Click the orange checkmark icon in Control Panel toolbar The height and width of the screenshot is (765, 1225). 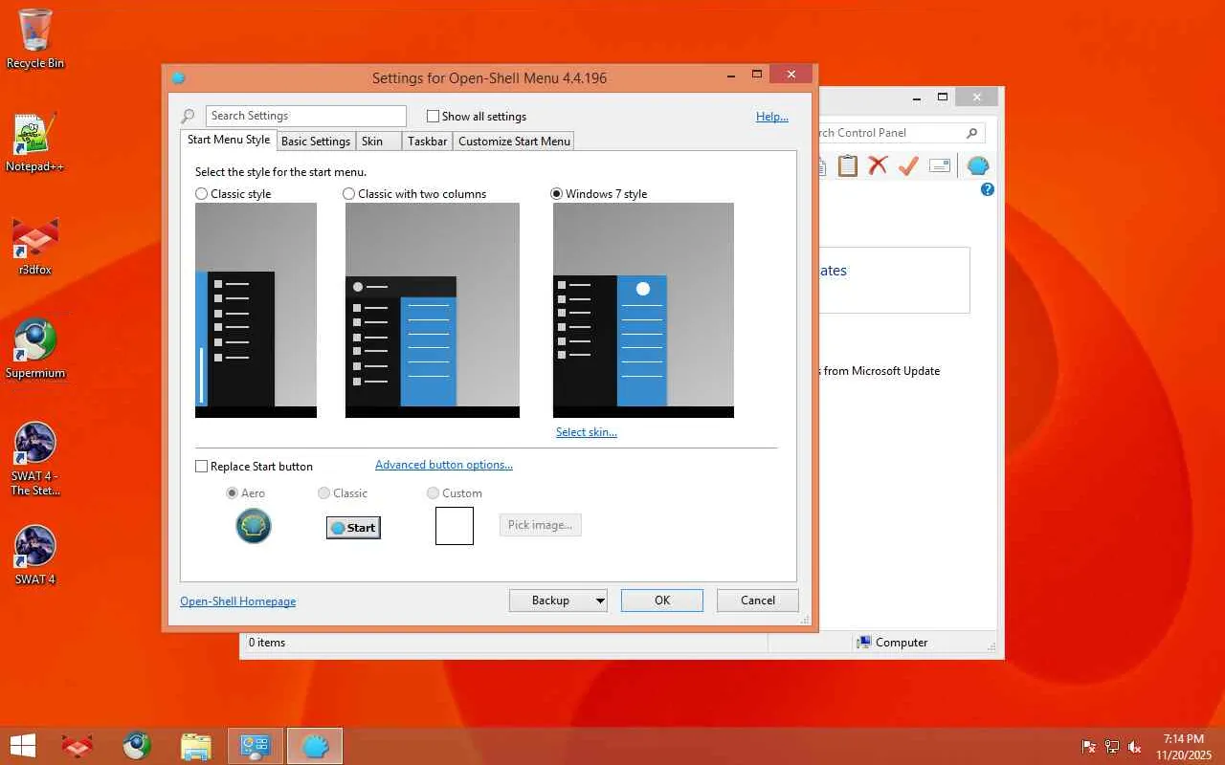(908, 165)
